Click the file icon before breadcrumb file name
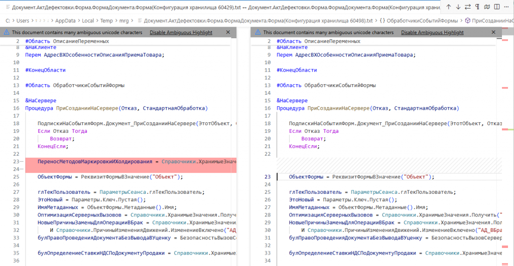 click(140, 21)
